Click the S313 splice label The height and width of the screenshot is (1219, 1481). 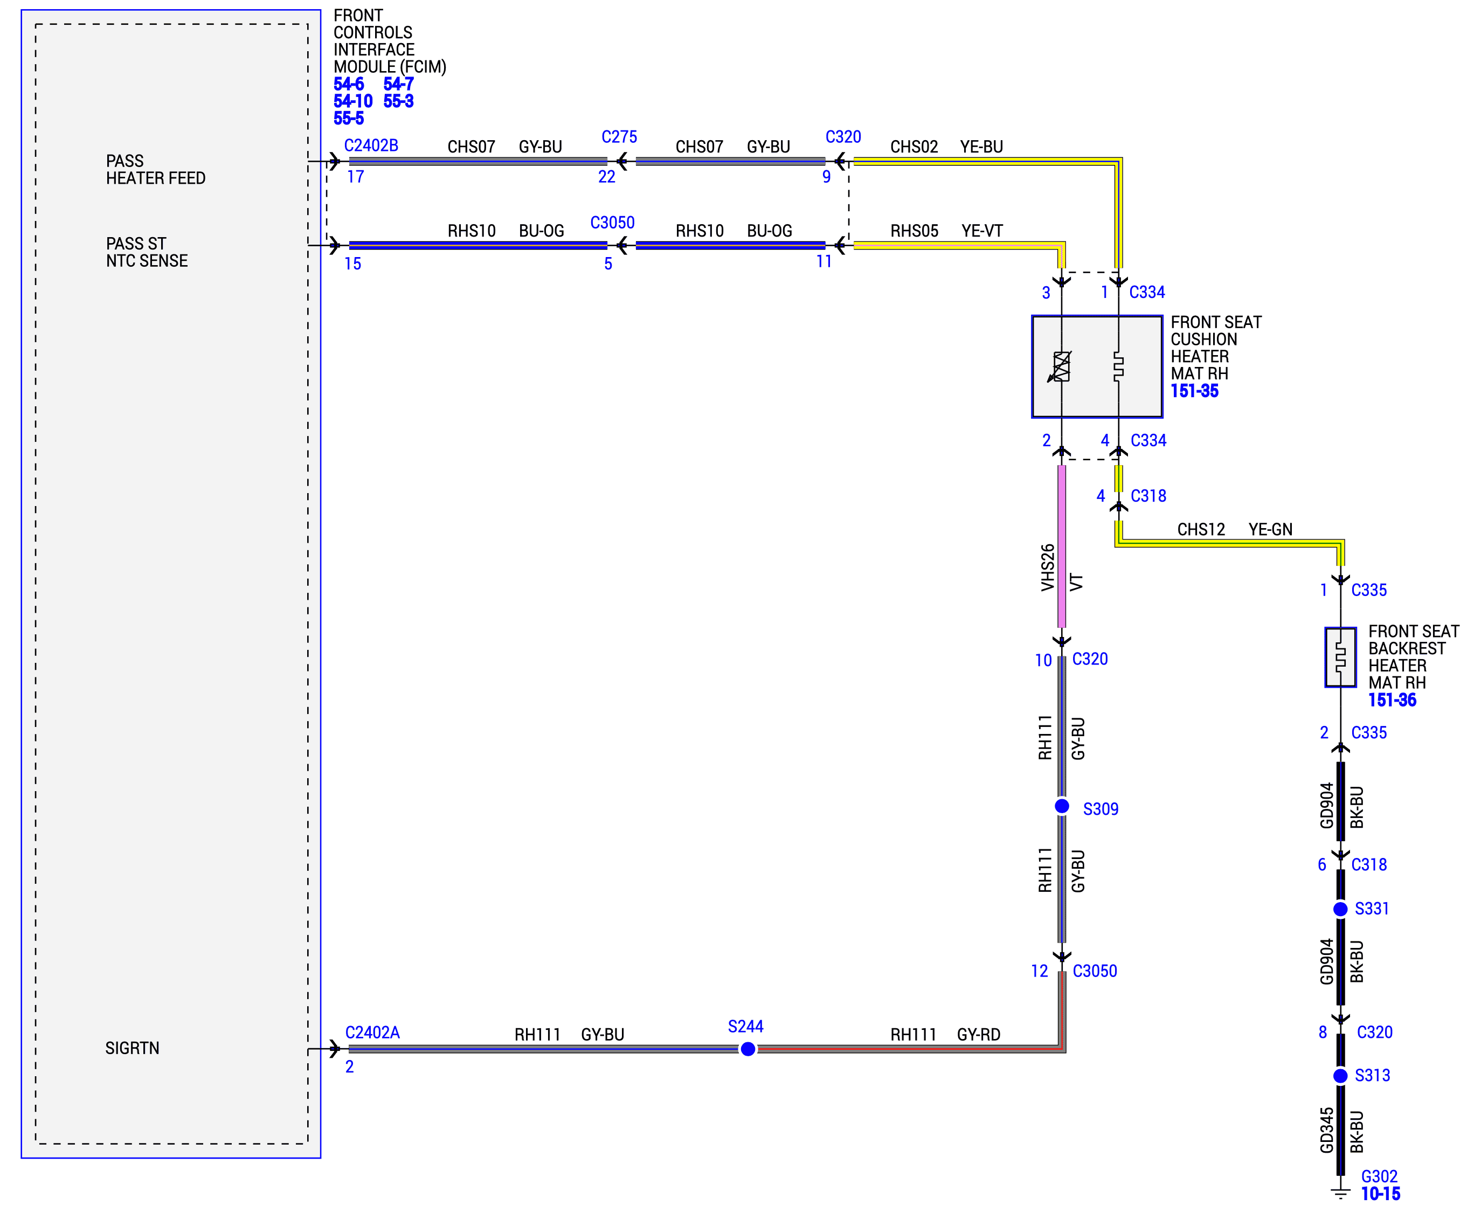[x=1372, y=1075]
